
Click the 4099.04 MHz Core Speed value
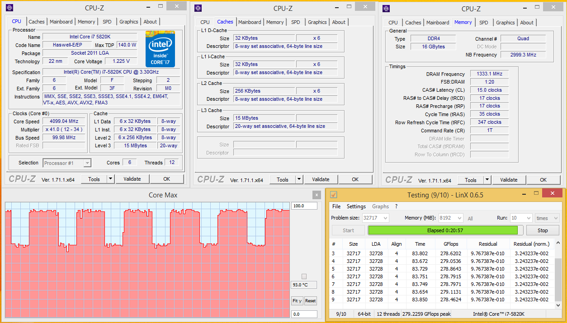pyautogui.click(x=64, y=122)
